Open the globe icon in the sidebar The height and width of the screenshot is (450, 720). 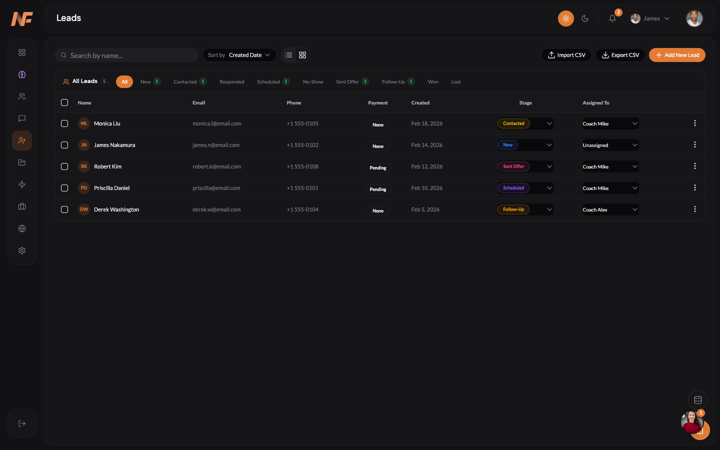pyautogui.click(x=22, y=228)
